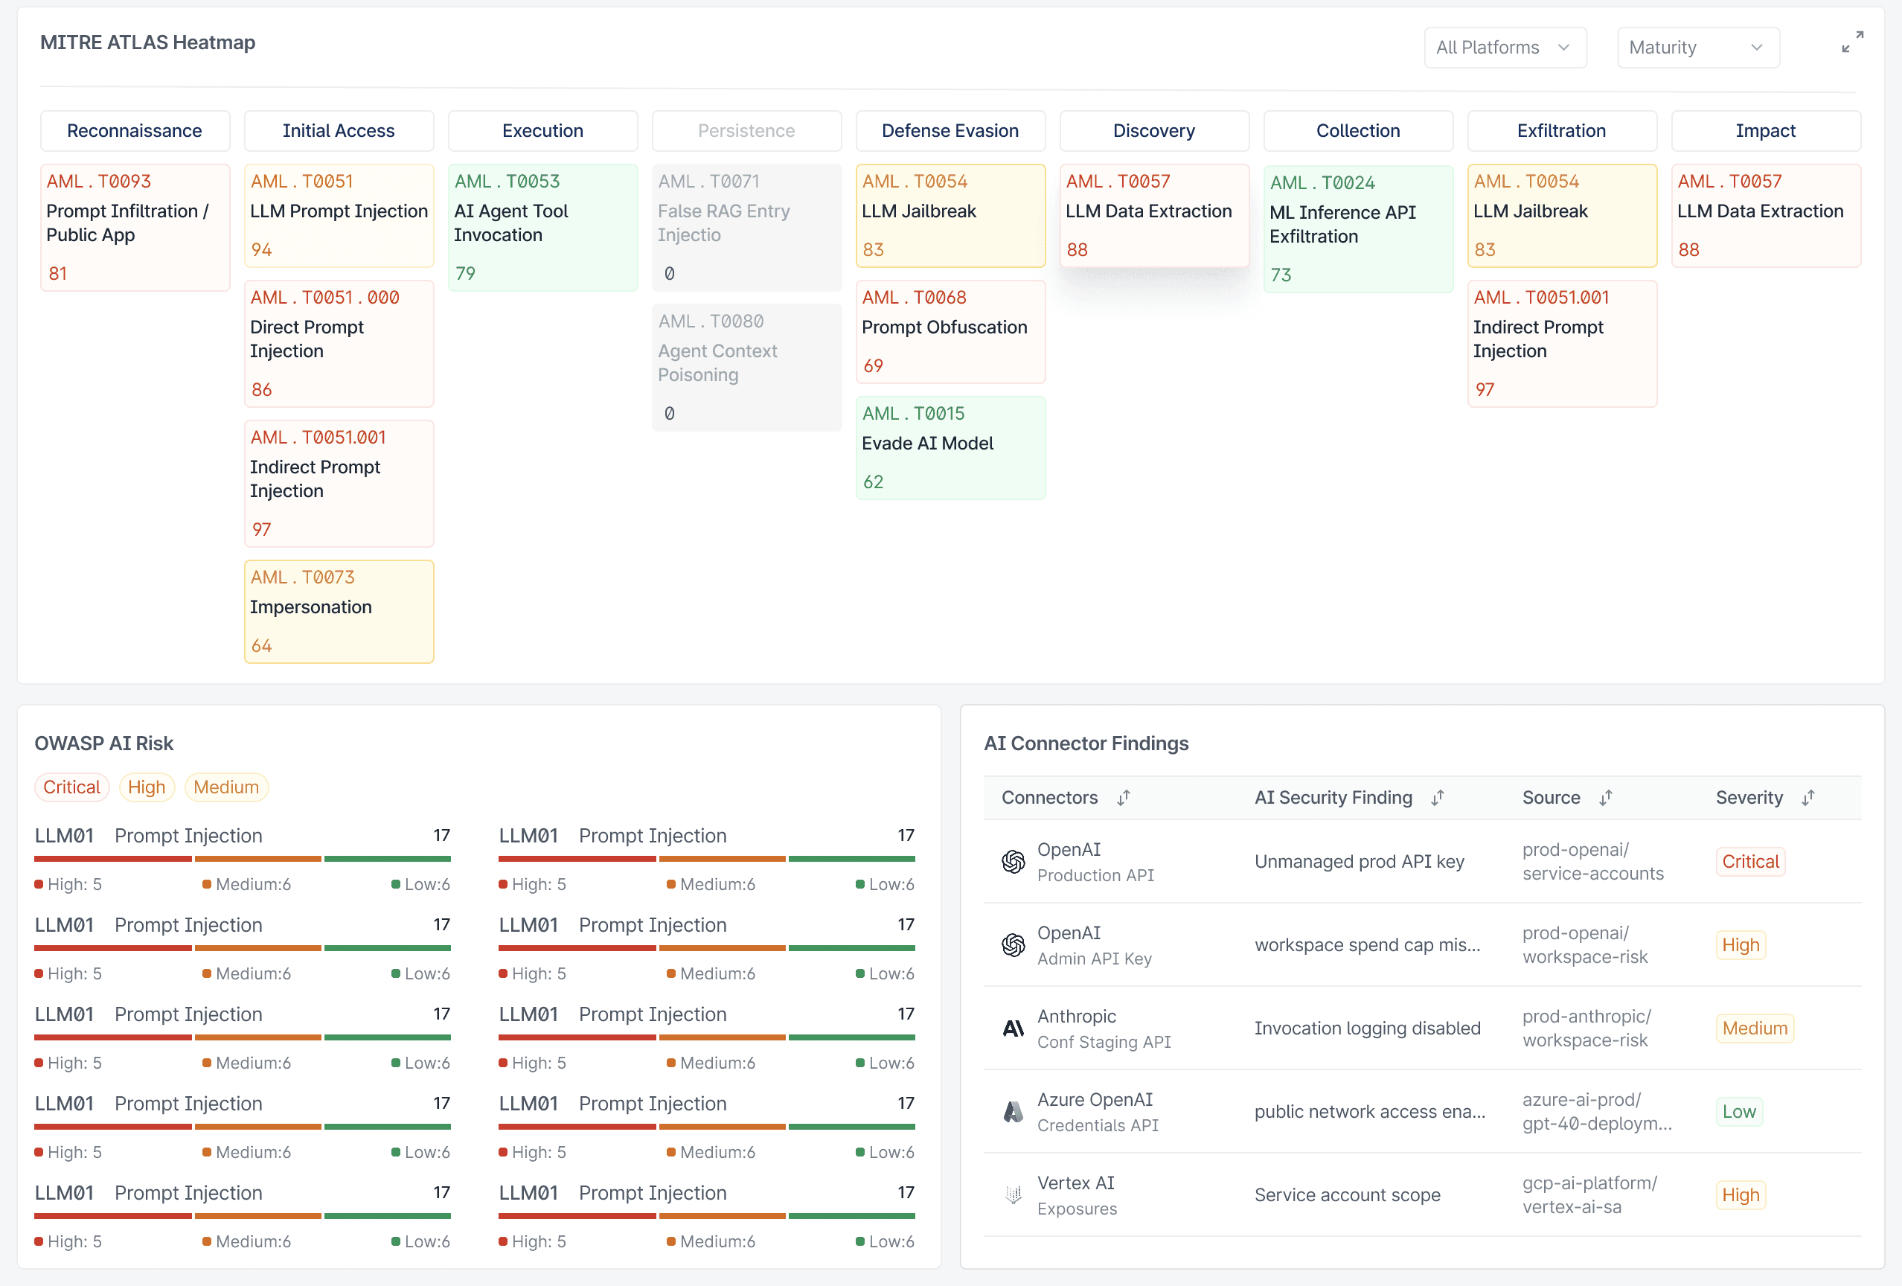This screenshot has width=1902, height=1286.
Task: Toggle the High filter chip in OWASP AI Risk
Action: [147, 787]
